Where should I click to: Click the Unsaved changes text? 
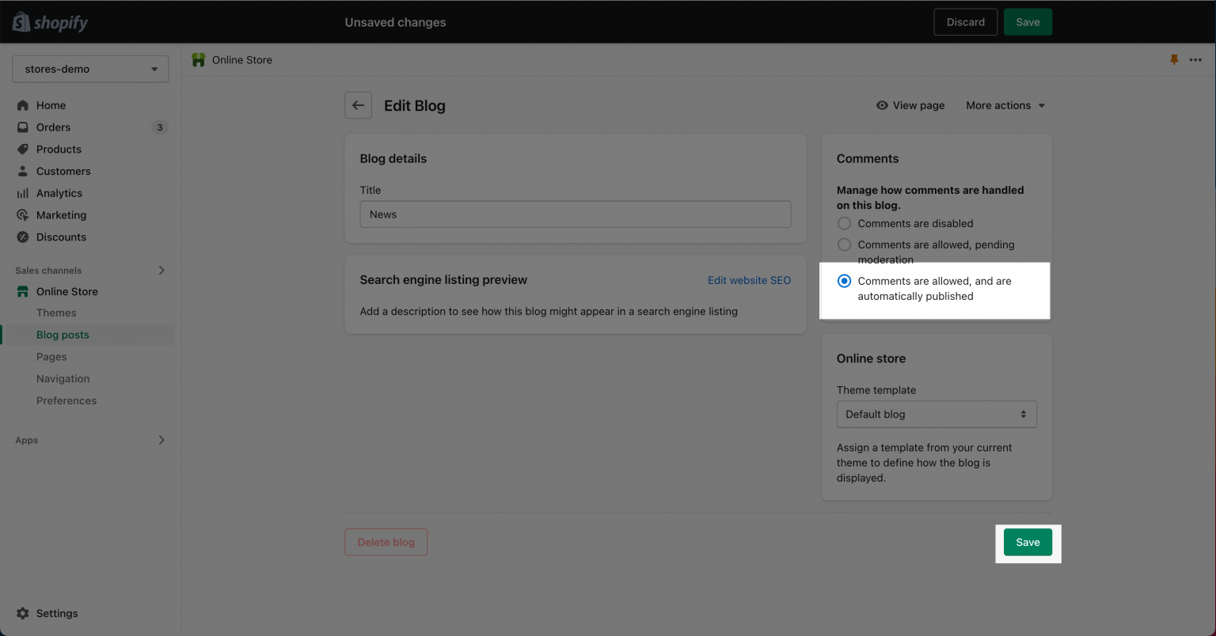coord(395,22)
